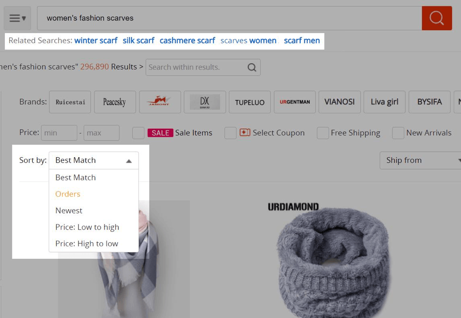
Task: Select the DX brand logo
Action: [x=205, y=102]
